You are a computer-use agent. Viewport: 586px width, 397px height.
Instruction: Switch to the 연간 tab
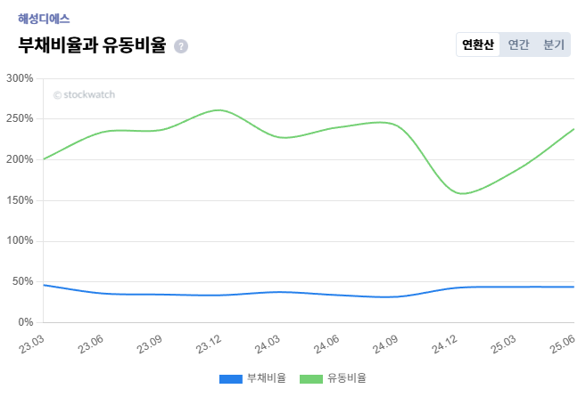518,45
